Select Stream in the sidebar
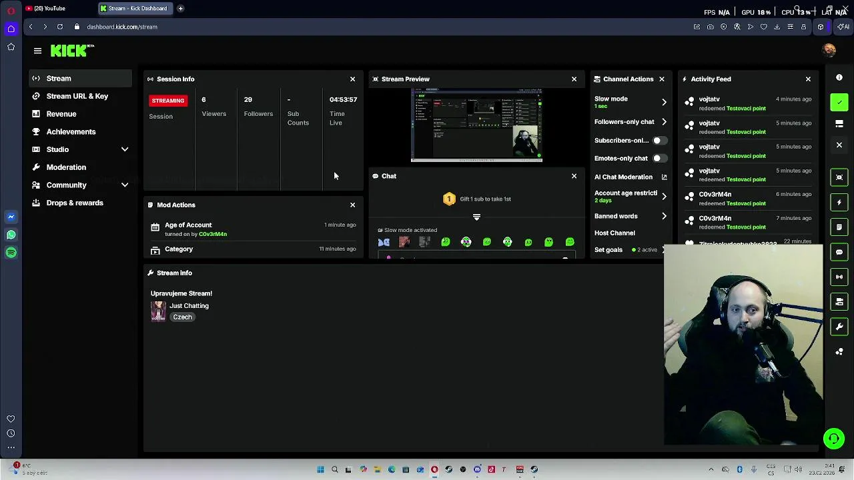 click(x=80, y=79)
